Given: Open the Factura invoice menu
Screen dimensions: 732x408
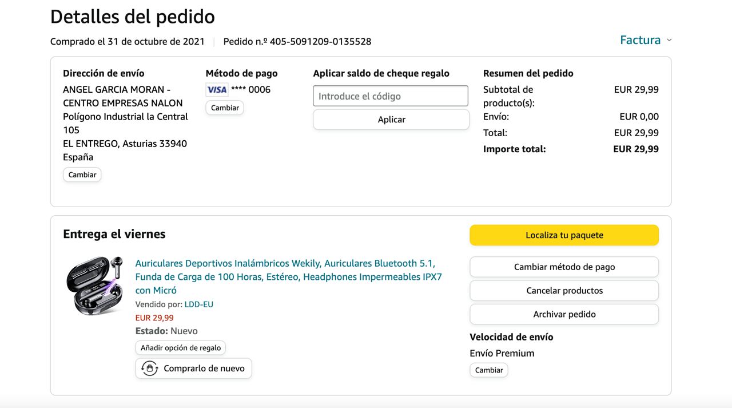Looking at the screenshot, I should [640, 40].
